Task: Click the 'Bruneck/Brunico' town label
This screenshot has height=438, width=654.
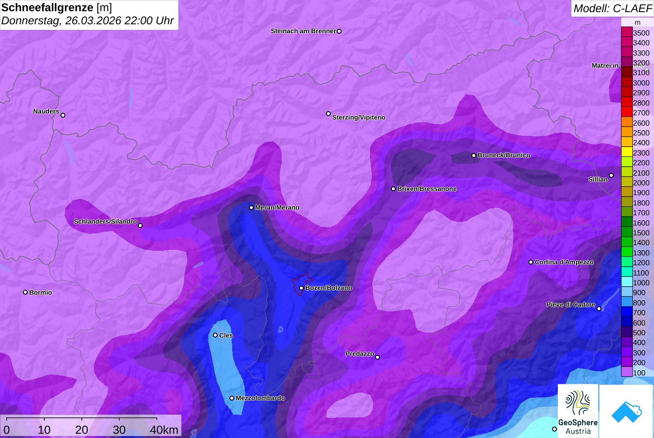Action: click(504, 155)
